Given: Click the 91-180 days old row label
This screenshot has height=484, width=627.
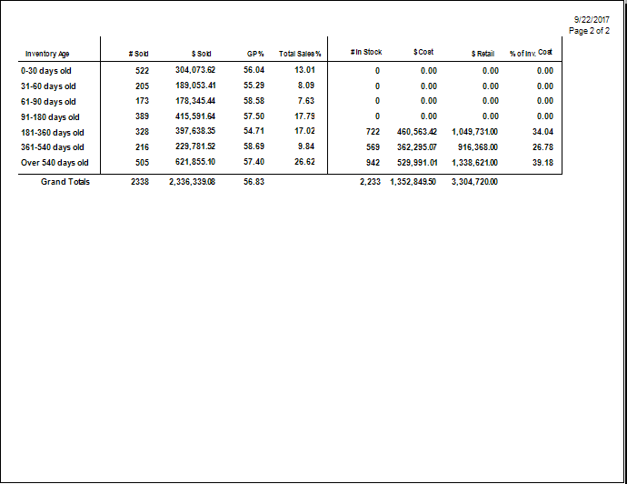Looking at the screenshot, I should 52,116.
